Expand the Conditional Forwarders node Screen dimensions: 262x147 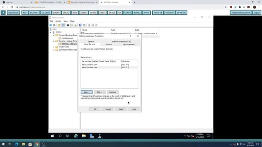click(x=54, y=50)
